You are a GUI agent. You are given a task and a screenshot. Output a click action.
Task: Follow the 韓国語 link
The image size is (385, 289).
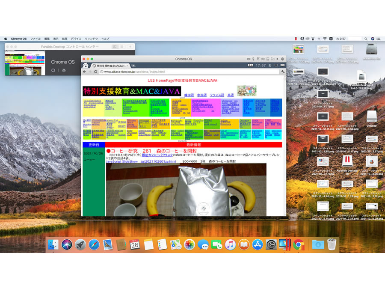[189, 95]
